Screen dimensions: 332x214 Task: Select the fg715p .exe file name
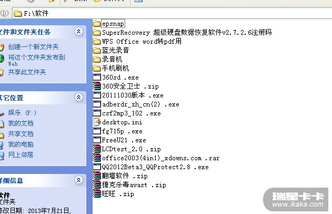click(x=122, y=131)
